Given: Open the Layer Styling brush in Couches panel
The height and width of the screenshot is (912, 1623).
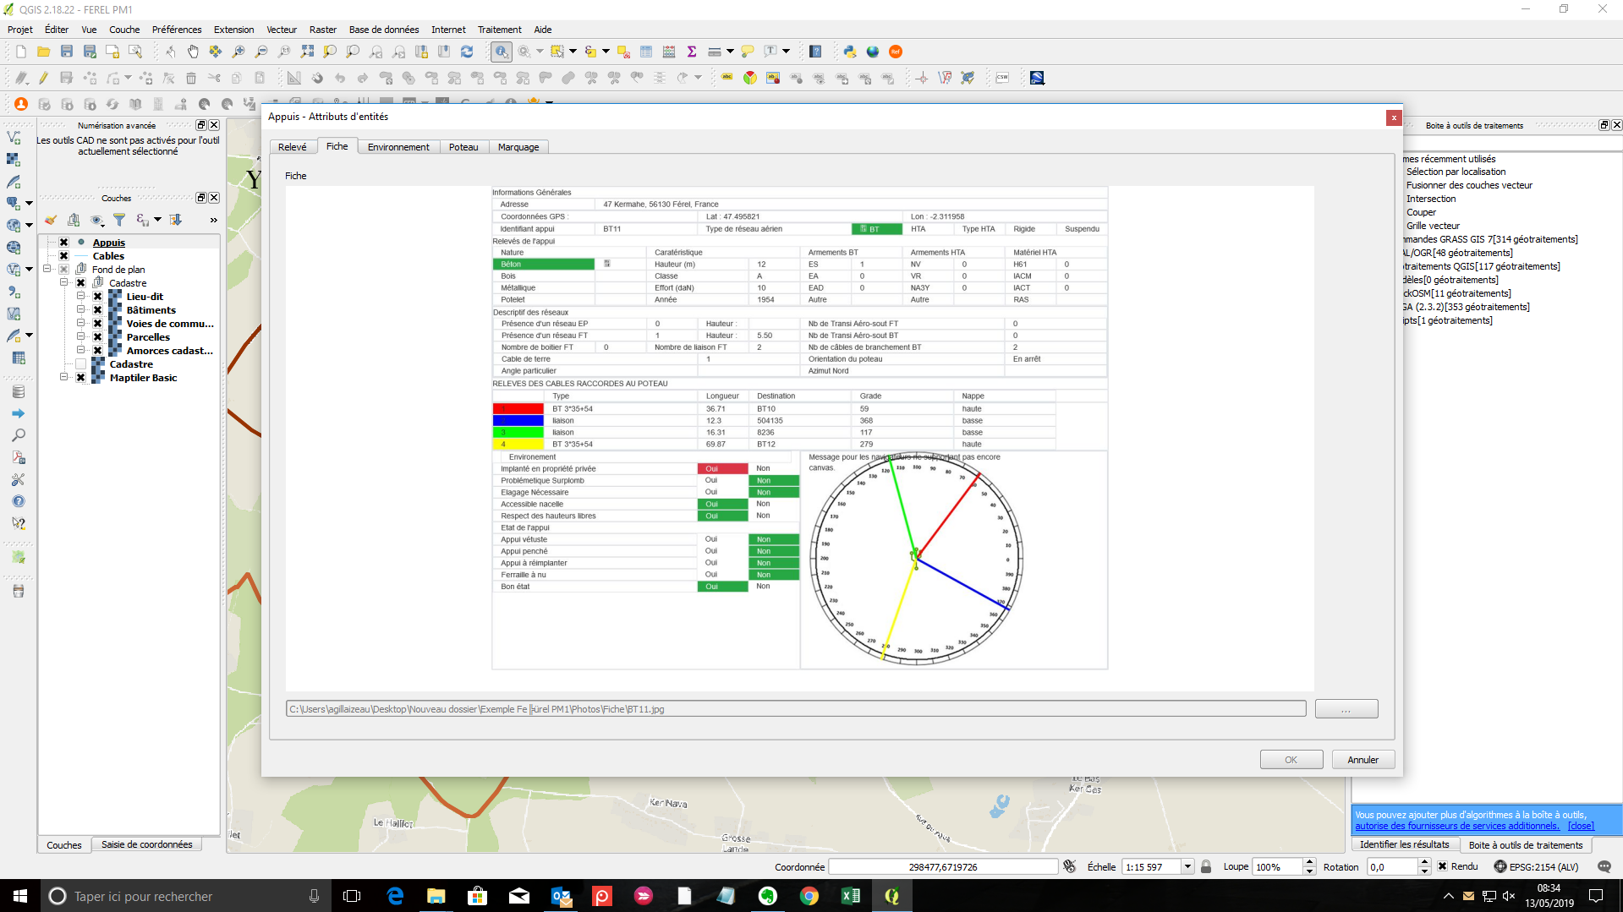Looking at the screenshot, I should [51, 220].
